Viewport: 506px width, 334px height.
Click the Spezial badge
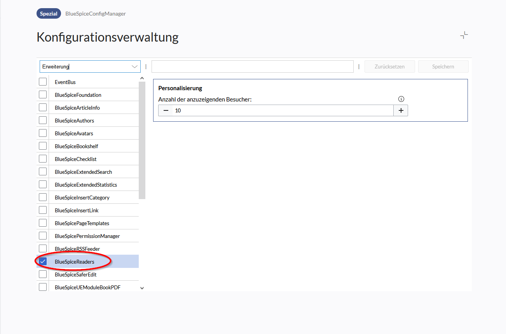pyautogui.click(x=49, y=14)
